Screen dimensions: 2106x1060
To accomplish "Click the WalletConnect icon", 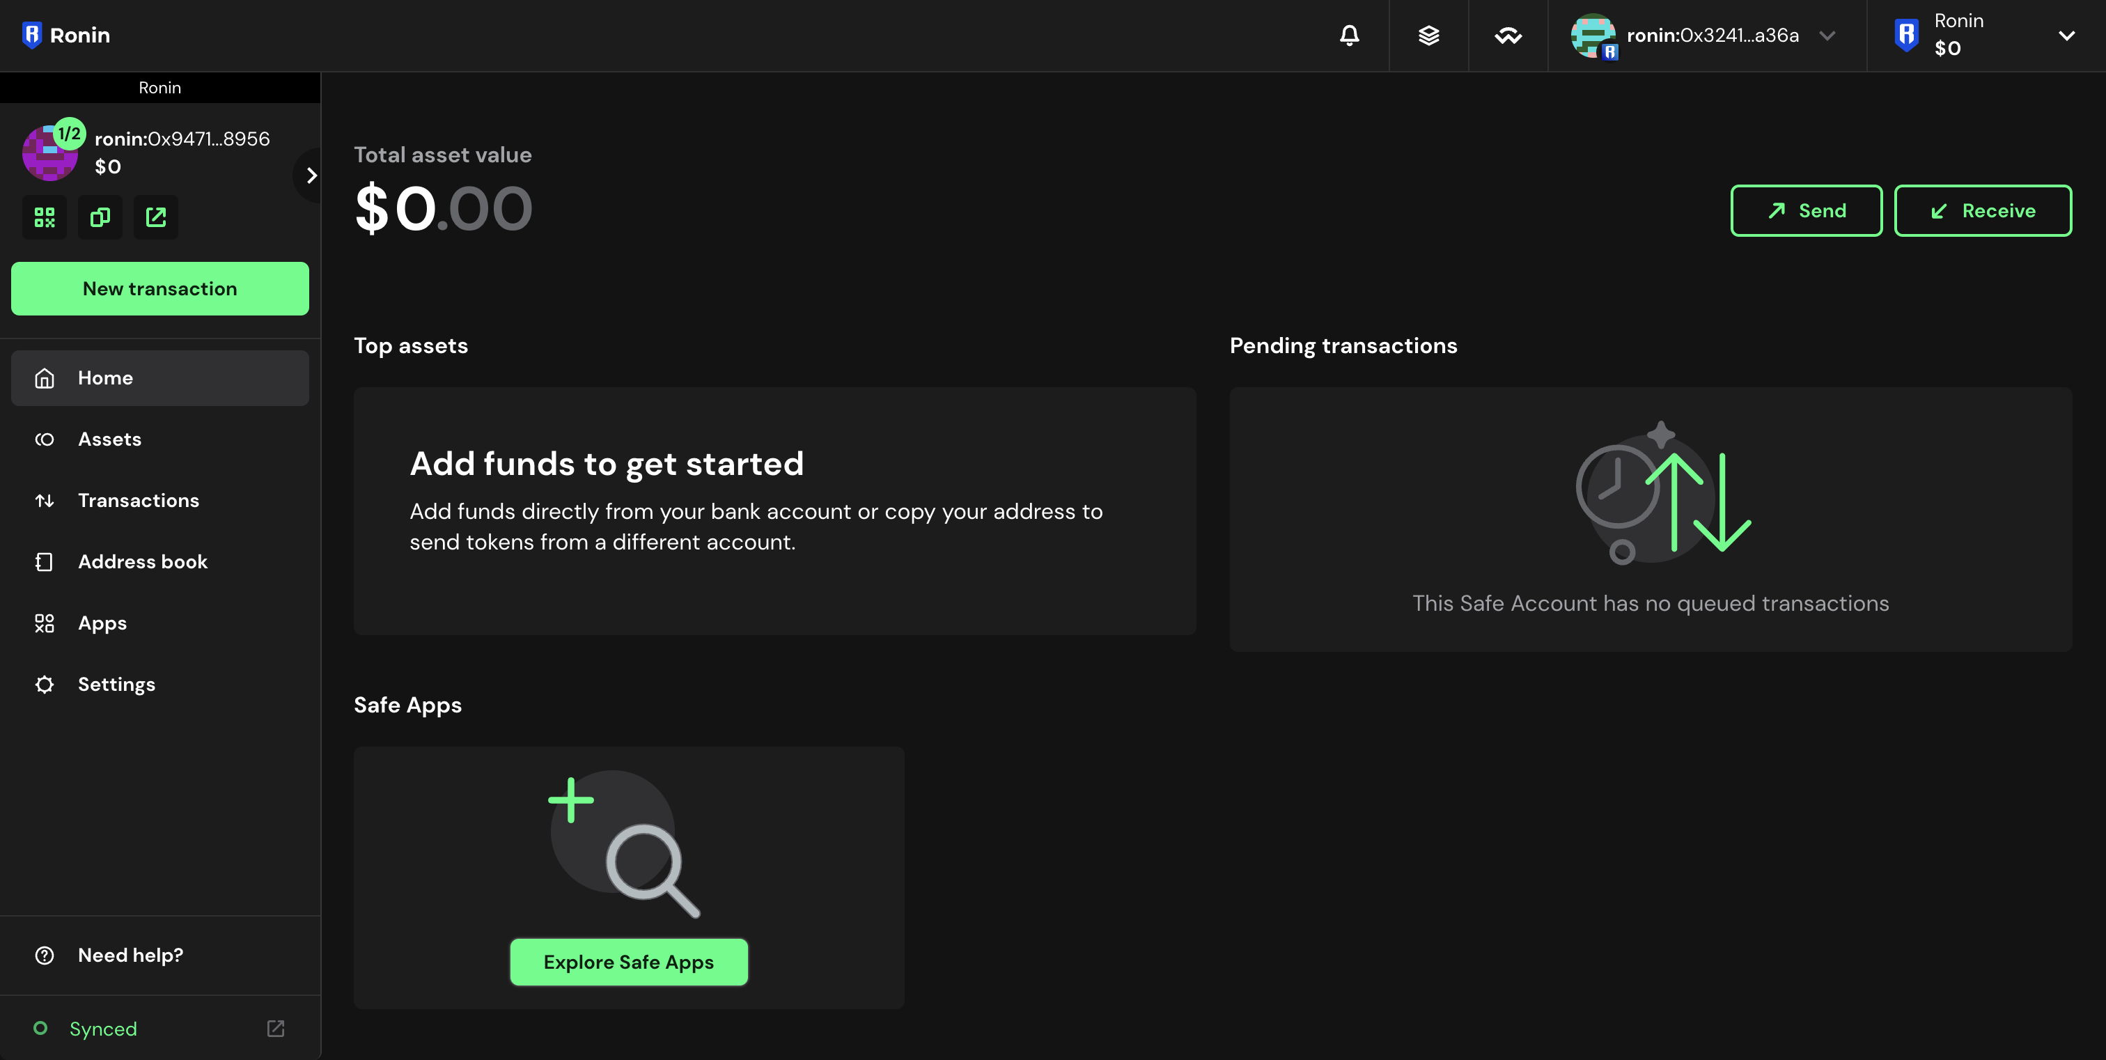I will tap(1508, 35).
